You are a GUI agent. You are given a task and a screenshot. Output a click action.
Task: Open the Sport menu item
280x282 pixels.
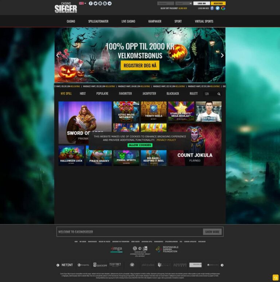click(178, 21)
